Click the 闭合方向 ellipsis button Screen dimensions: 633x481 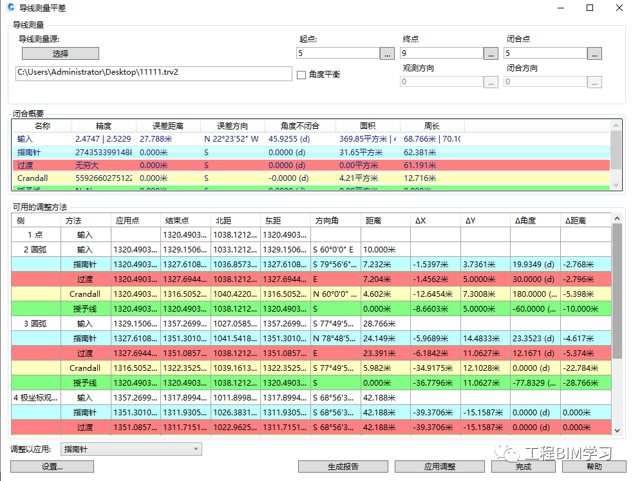click(594, 82)
